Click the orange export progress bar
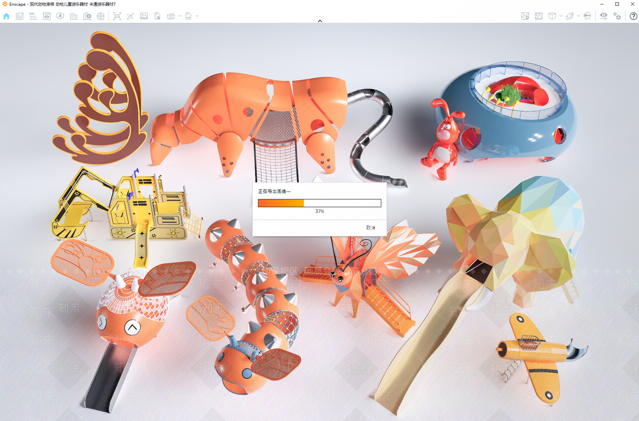 [319, 203]
